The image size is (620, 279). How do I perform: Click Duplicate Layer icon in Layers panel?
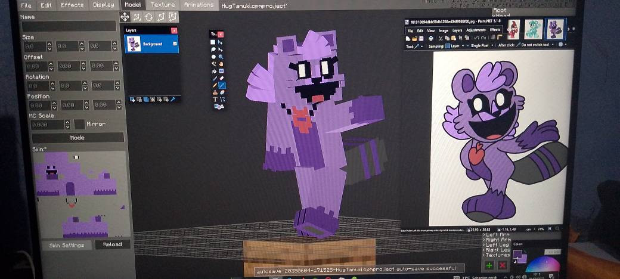pyautogui.click(x=146, y=100)
